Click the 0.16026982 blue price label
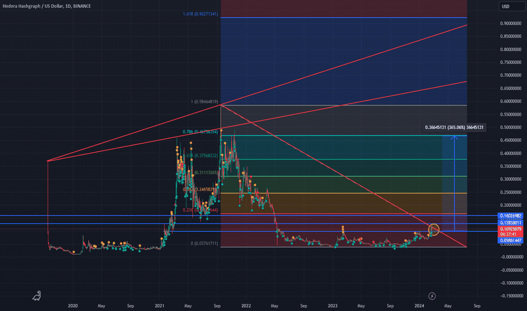527x311 pixels. 511,216
